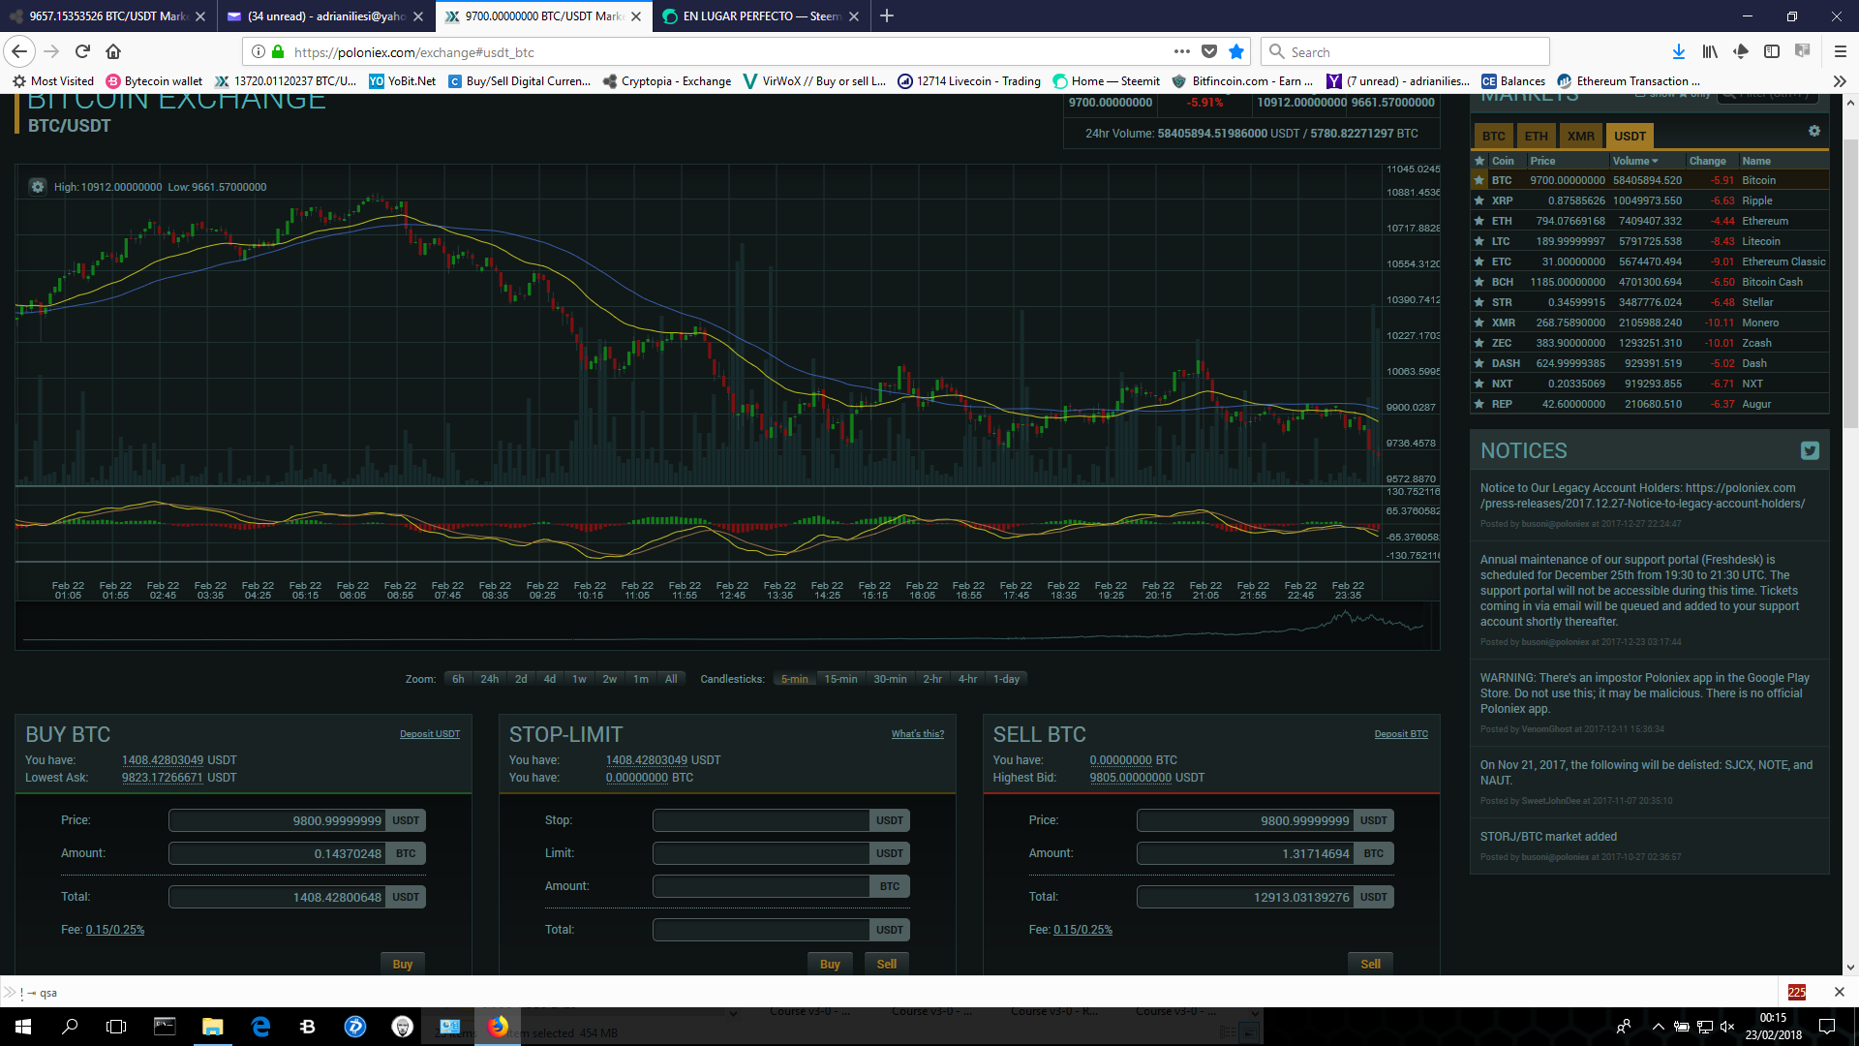
Task: Open Firefox downloads arrow icon
Action: coord(1678,52)
